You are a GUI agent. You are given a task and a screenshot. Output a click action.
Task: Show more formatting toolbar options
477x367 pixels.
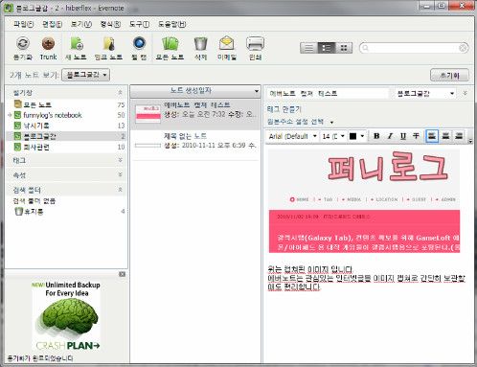(470, 141)
